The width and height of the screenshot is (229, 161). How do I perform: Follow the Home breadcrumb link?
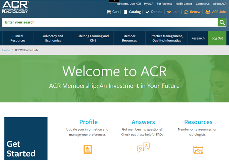pyautogui.click(x=6, y=50)
